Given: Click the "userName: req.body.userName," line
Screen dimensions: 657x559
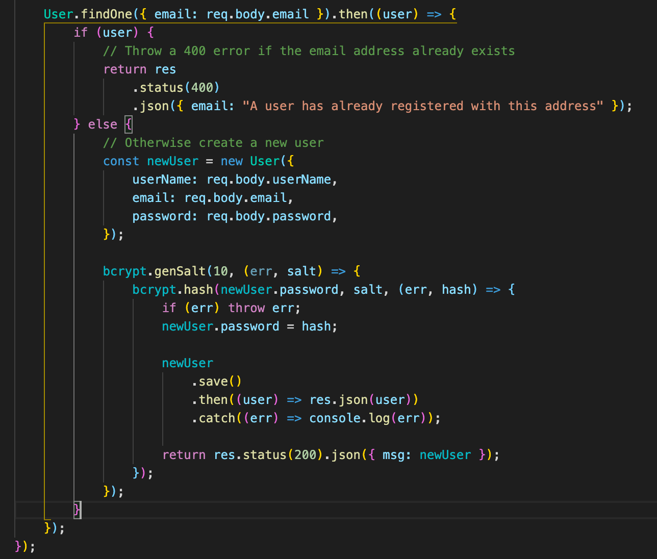Looking at the screenshot, I should [x=235, y=180].
